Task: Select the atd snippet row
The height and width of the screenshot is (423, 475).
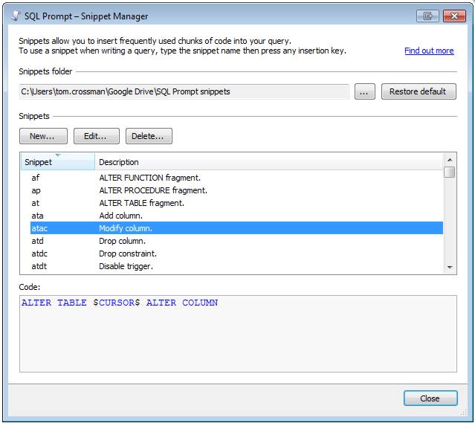Action: click(236, 241)
